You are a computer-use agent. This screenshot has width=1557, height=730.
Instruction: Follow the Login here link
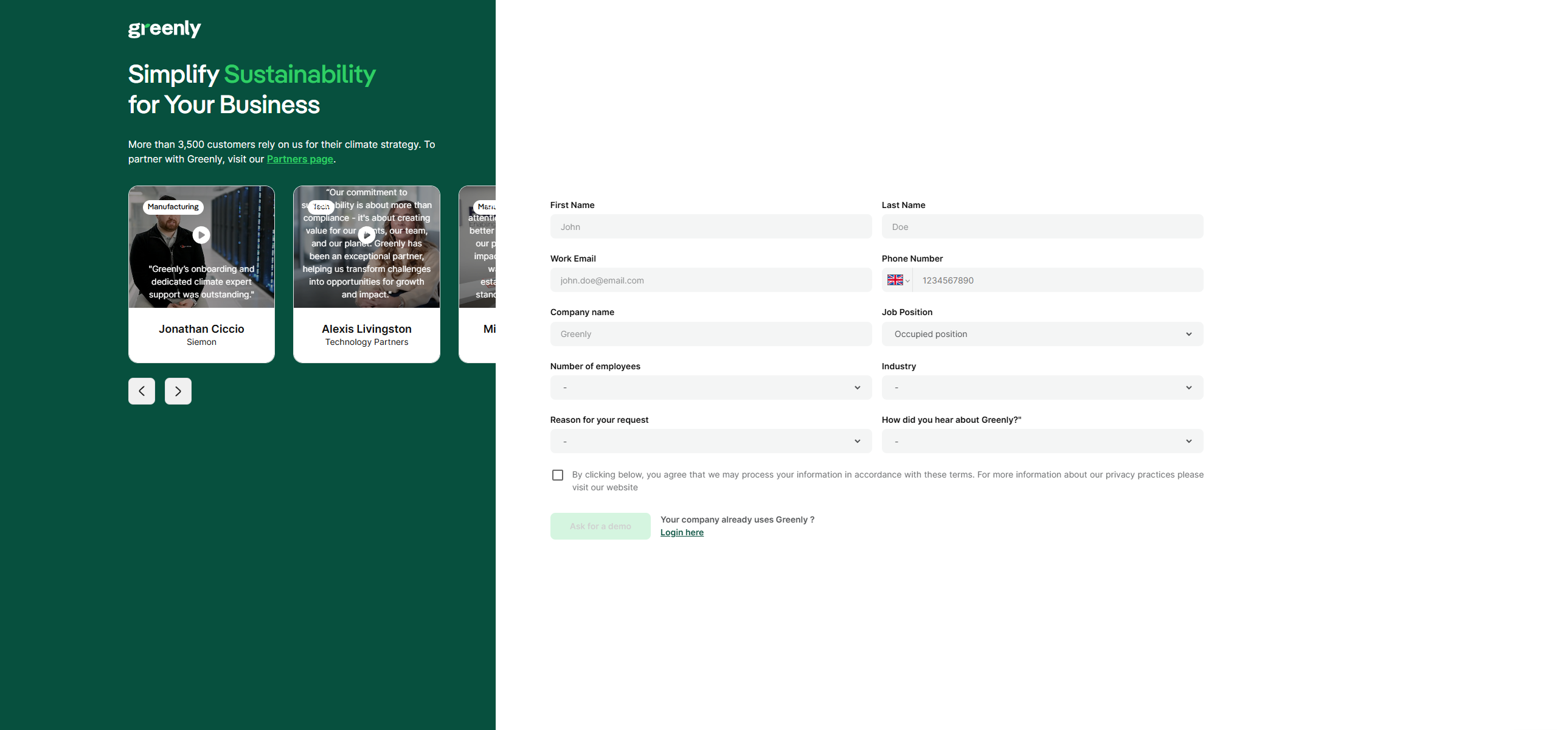coord(682,532)
